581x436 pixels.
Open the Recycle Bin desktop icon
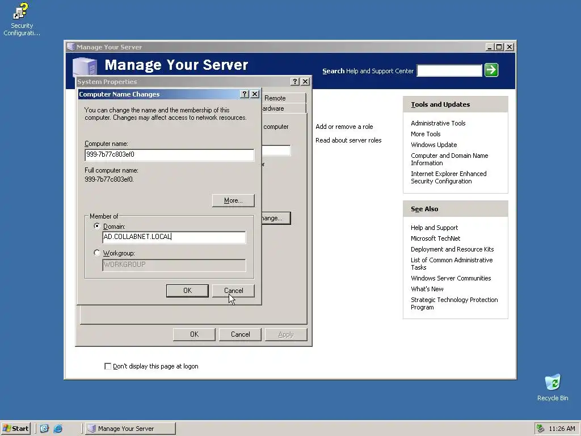pos(553,388)
